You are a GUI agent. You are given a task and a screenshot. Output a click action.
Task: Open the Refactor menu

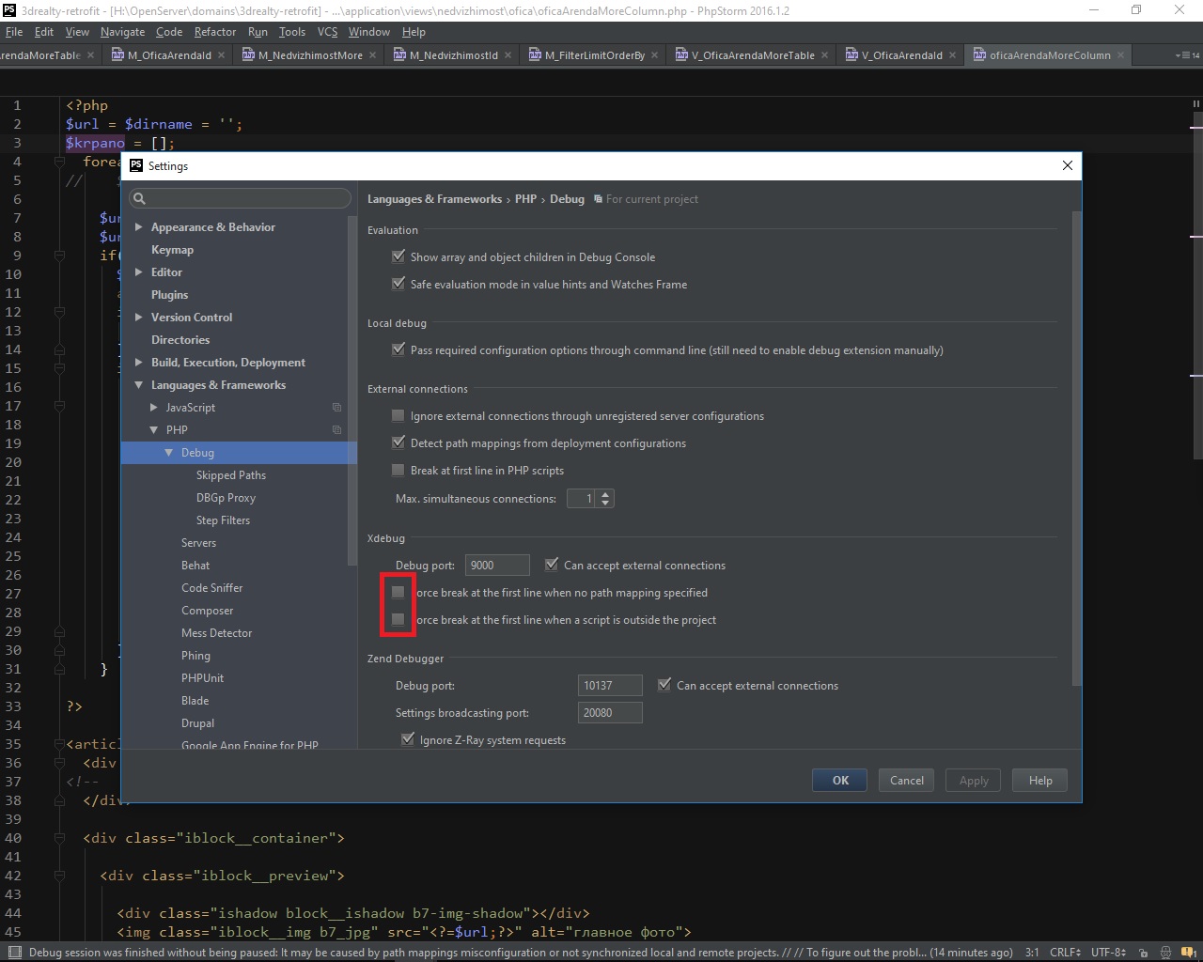pyautogui.click(x=215, y=32)
